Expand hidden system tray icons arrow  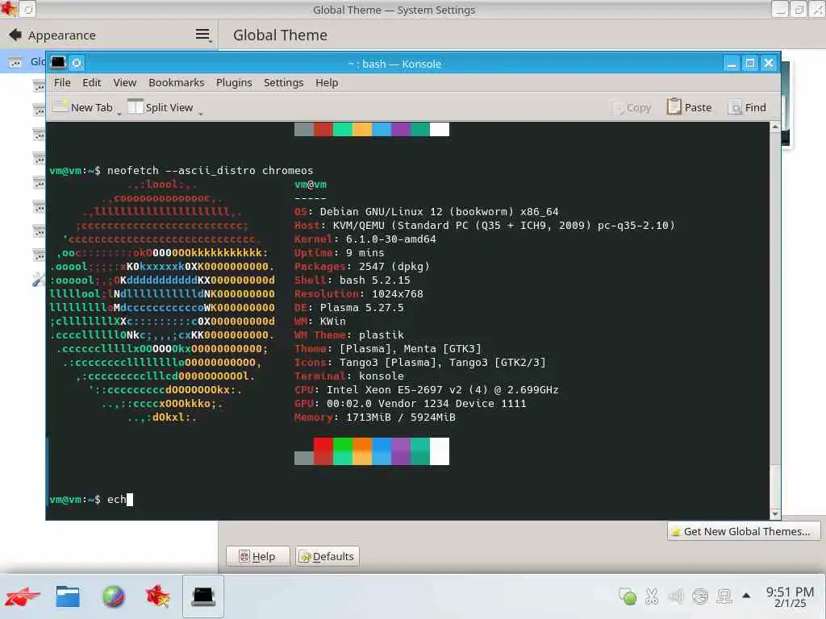pyautogui.click(x=746, y=596)
